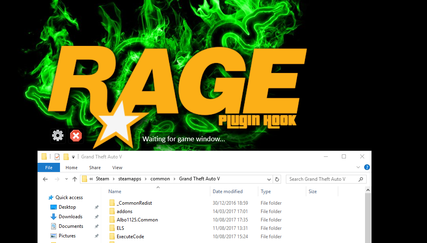Viewport: 427px width, 243px height.
Task: Click the _CommonRedist folder icon
Action: pyautogui.click(x=112, y=203)
